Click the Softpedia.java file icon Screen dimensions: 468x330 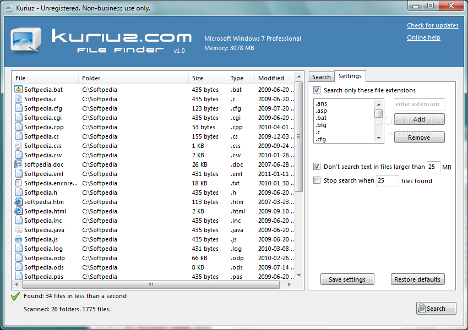coord(19,229)
